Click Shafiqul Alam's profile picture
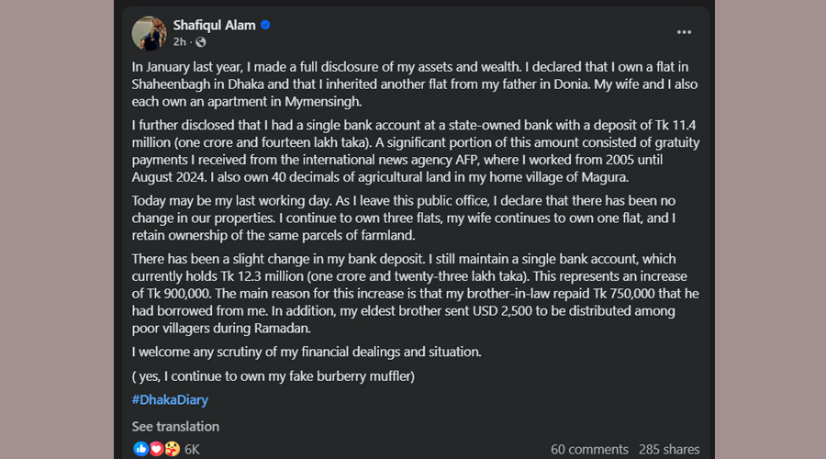826x459 pixels. (150, 33)
